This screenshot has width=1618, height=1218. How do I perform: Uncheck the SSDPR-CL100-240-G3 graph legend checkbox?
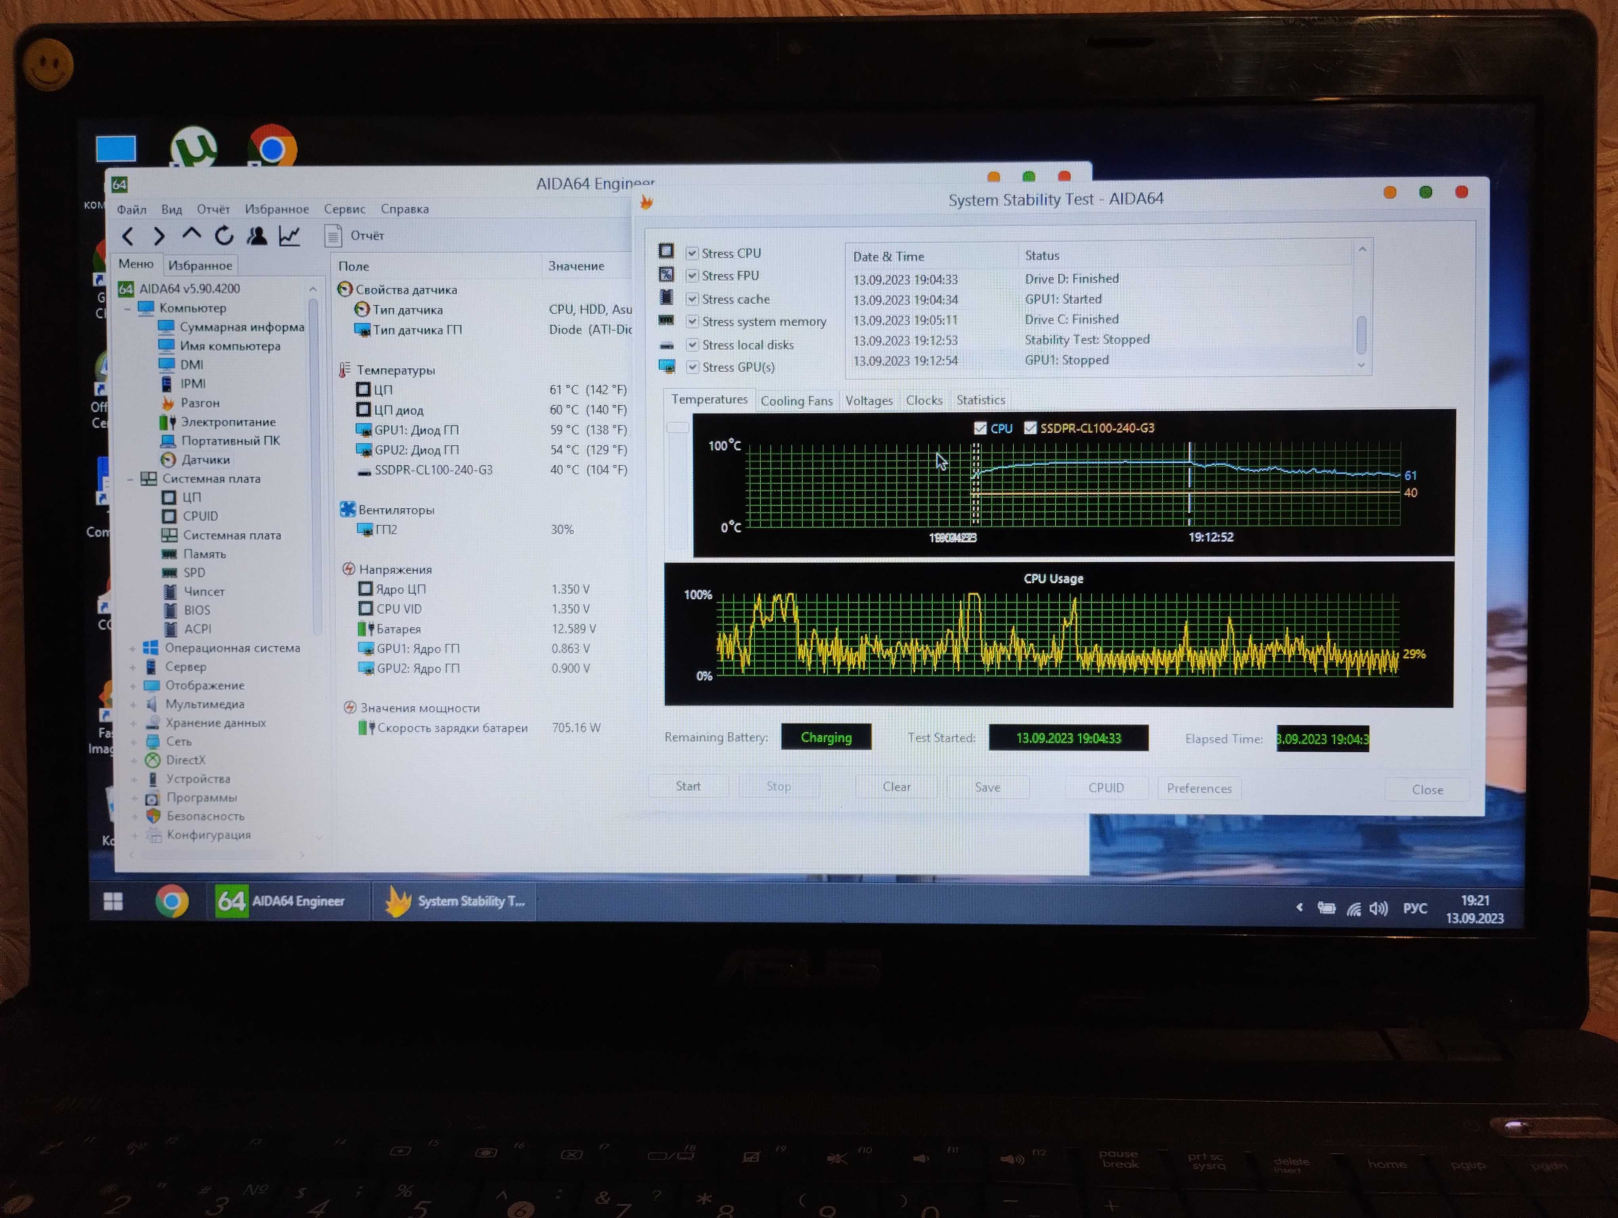tap(1030, 428)
